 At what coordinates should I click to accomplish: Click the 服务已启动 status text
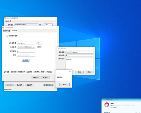click(x=8, y=90)
